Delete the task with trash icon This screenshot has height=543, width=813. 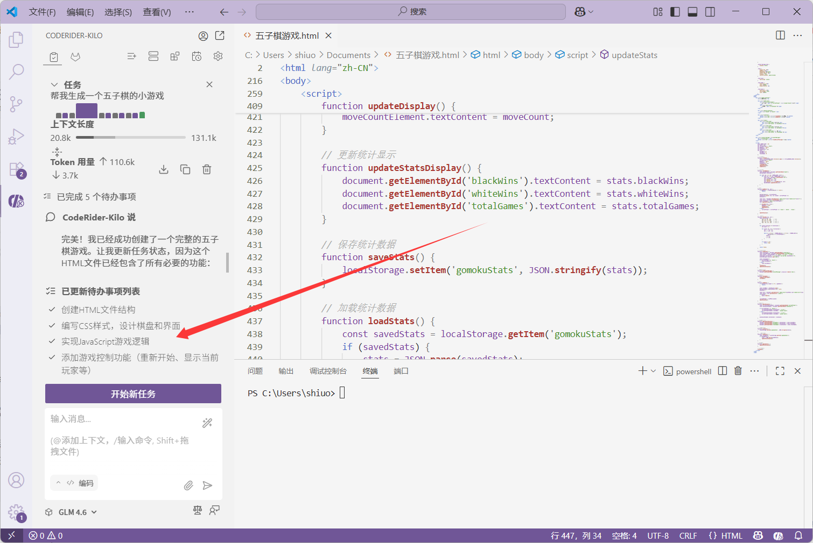(207, 169)
